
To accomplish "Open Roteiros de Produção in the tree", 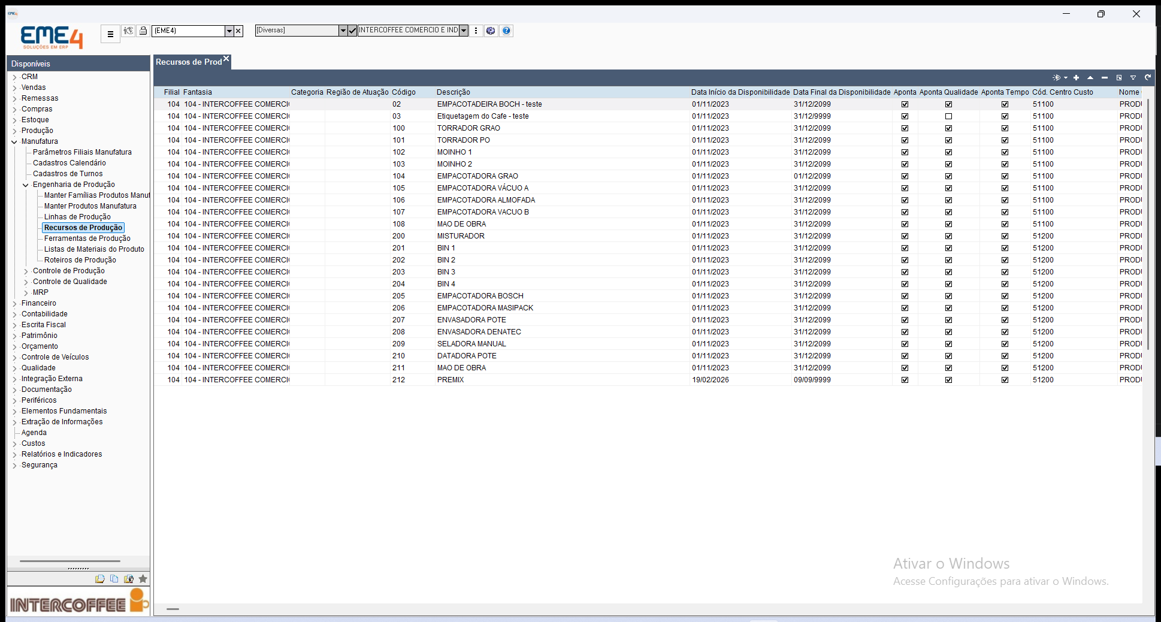I will coord(80,260).
